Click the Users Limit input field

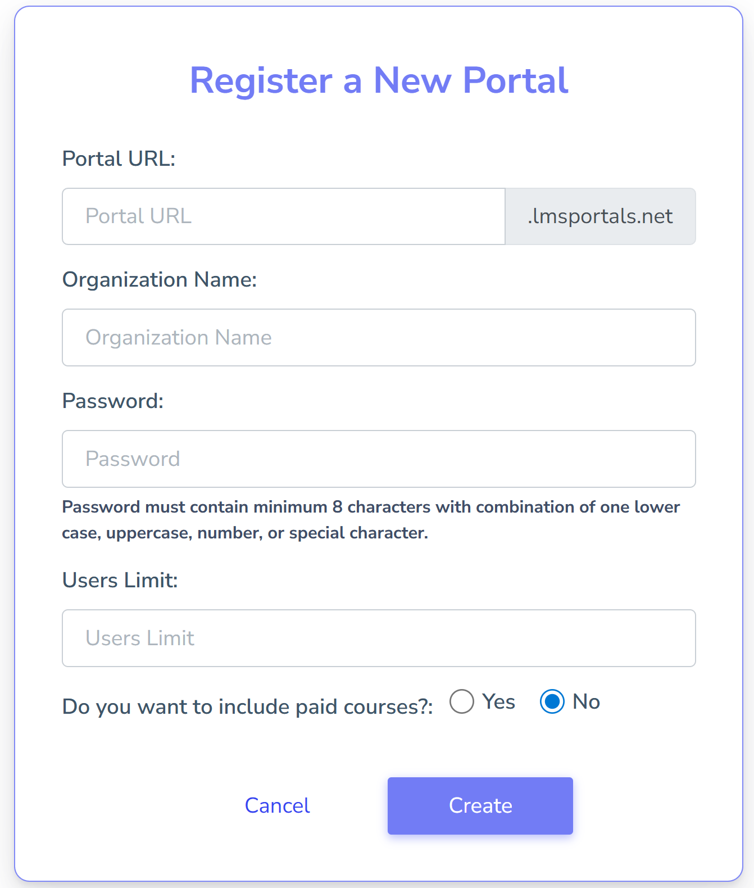379,638
